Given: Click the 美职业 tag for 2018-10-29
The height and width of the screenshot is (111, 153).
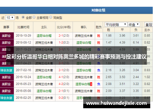Looking at the screenshot, I should tap(7, 36).
